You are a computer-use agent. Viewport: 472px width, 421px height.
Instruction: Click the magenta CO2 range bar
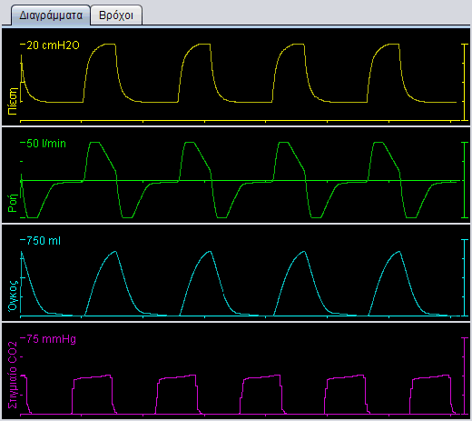465,376
